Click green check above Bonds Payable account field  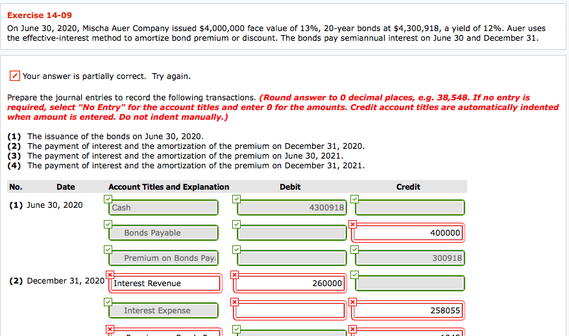[x=108, y=224]
